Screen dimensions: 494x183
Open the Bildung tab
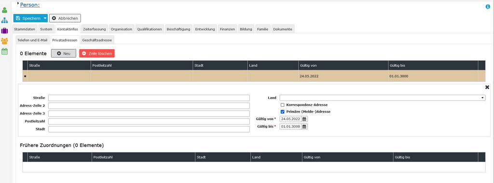tap(246, 29)
